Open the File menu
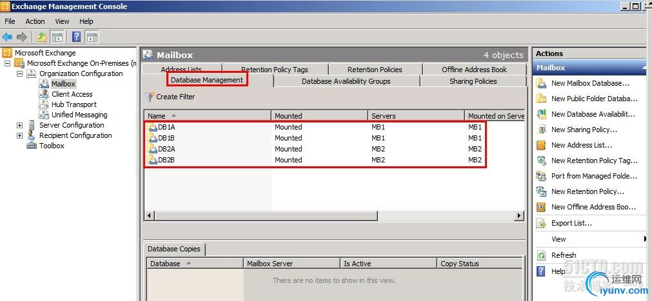 [10, 21]
